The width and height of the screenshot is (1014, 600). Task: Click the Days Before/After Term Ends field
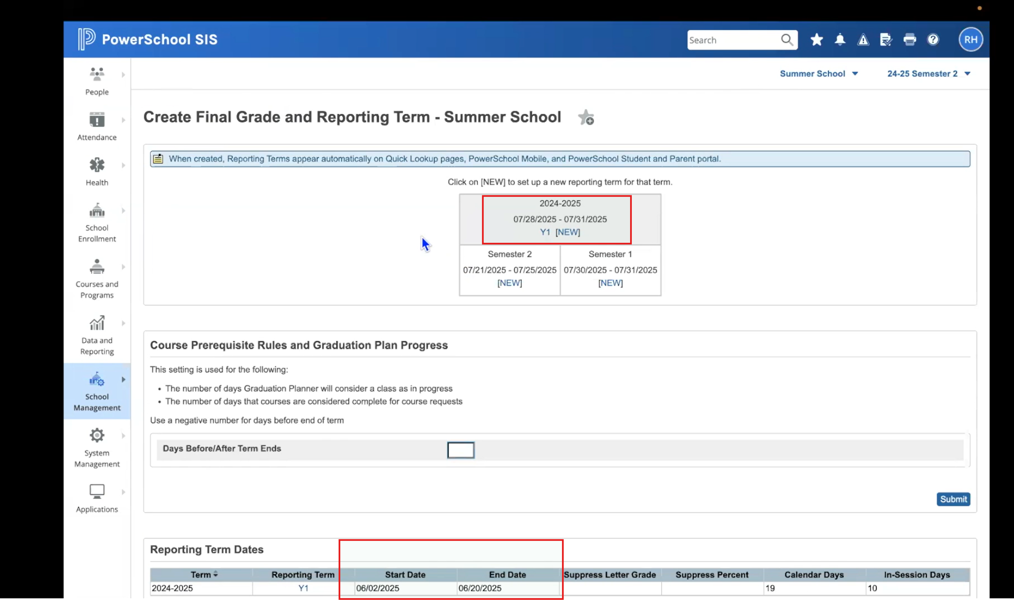pos(460,450)
